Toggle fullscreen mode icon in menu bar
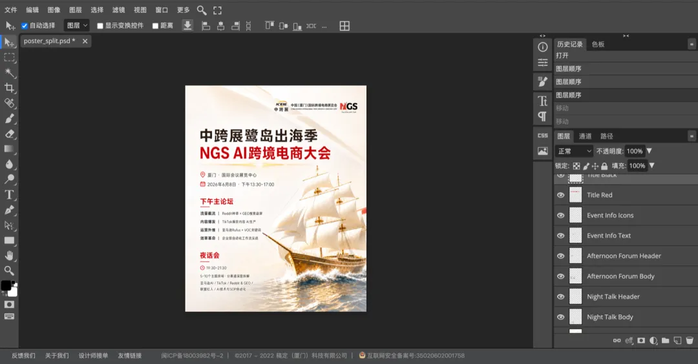The image size is (698, 364). point(217,10)
